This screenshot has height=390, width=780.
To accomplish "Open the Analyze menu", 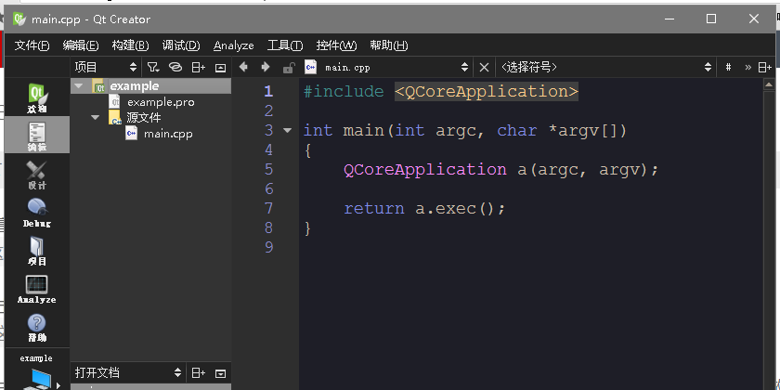I will tap(234, 45).
